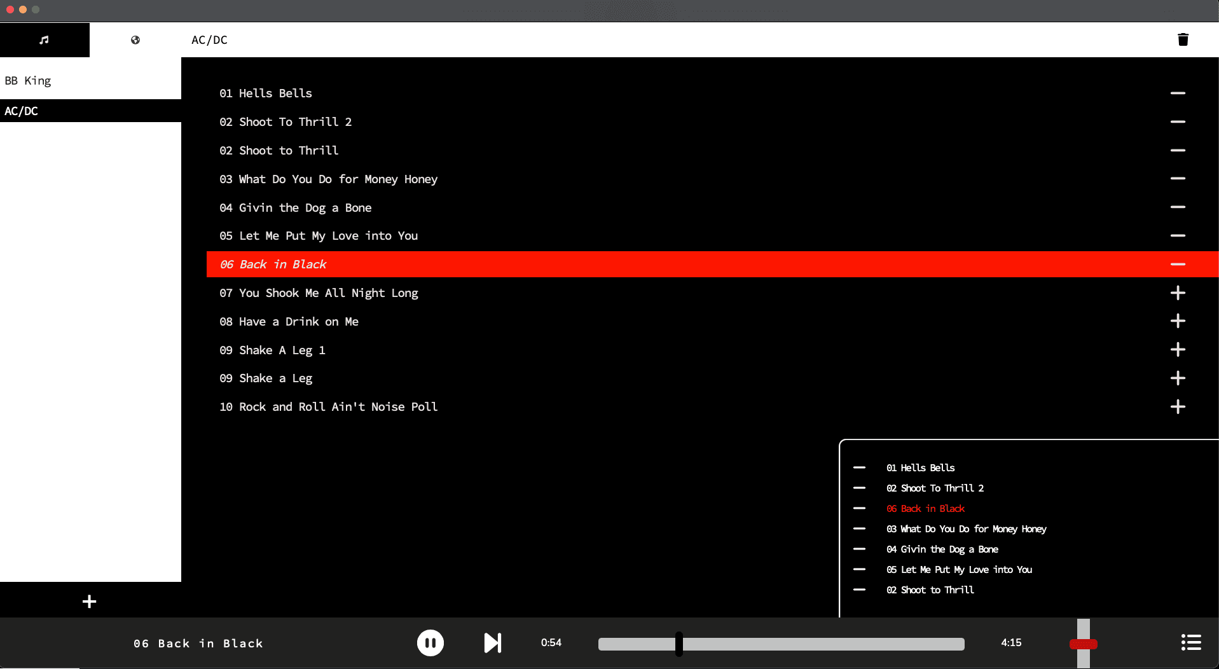This screenshot has height=669, width=1219.
Task: Remove 01 Hells Bells in queue panel
Action: tap(859, 467)
